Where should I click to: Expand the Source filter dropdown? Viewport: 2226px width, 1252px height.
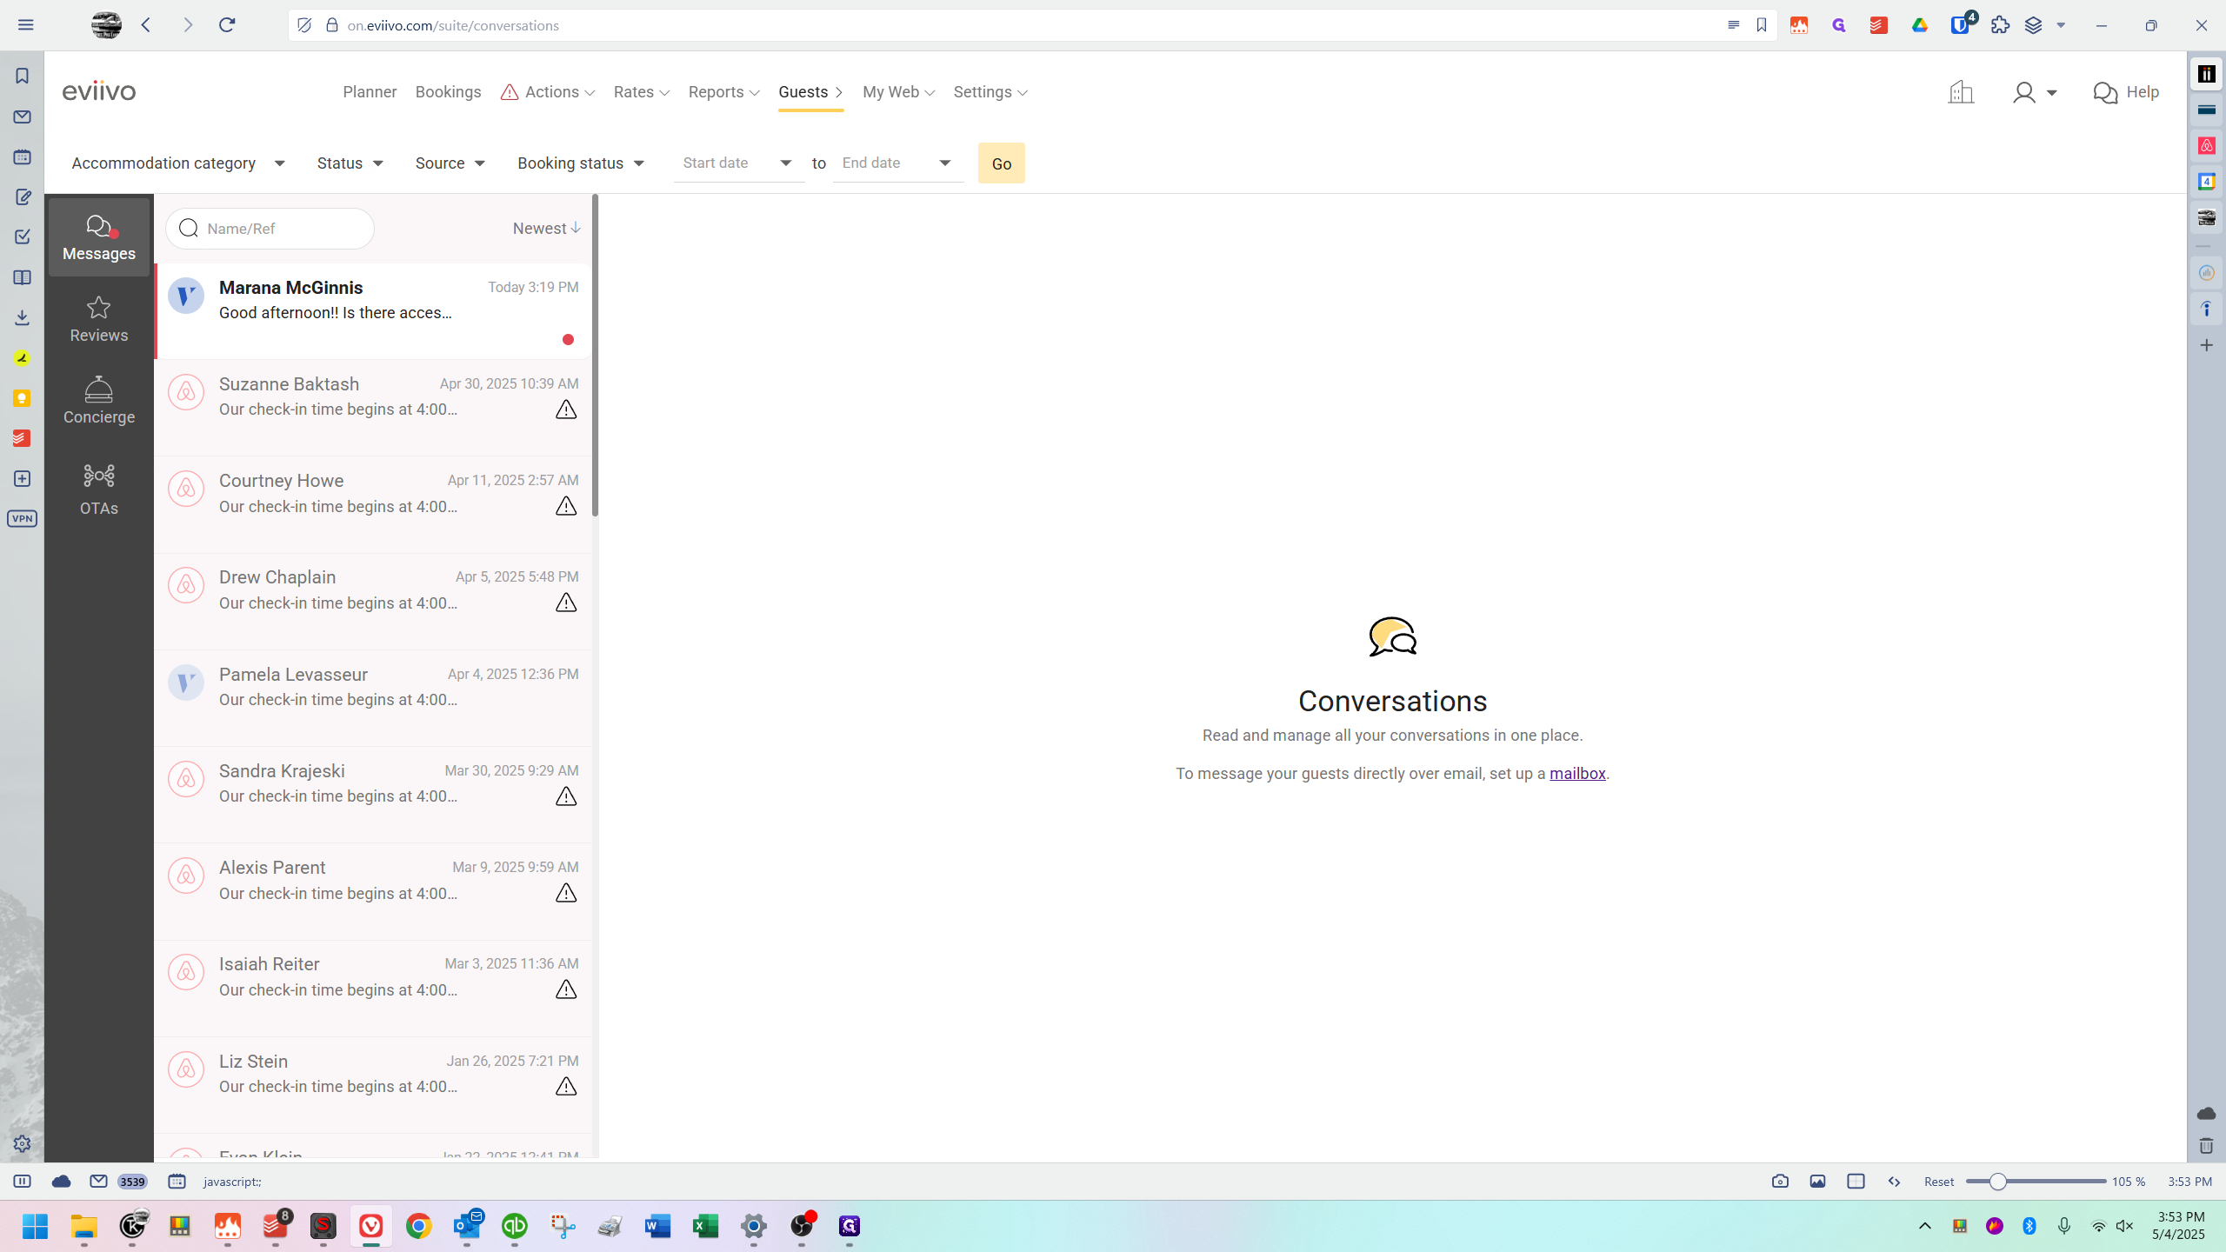[x=450, y=163]
